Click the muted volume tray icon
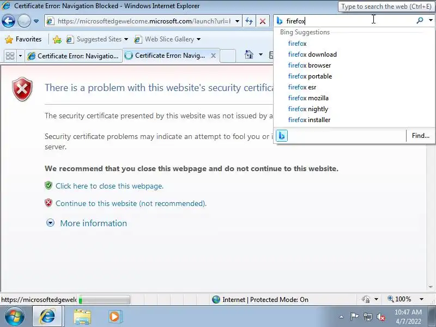The height and width of the screenshot is (327, 436). (381, 317)
